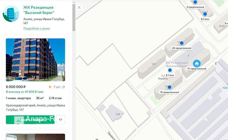The height and width of the screenshot is (140, 228).
Task: Click the "7 окт. 21" date text
Action: pos(59,87)
